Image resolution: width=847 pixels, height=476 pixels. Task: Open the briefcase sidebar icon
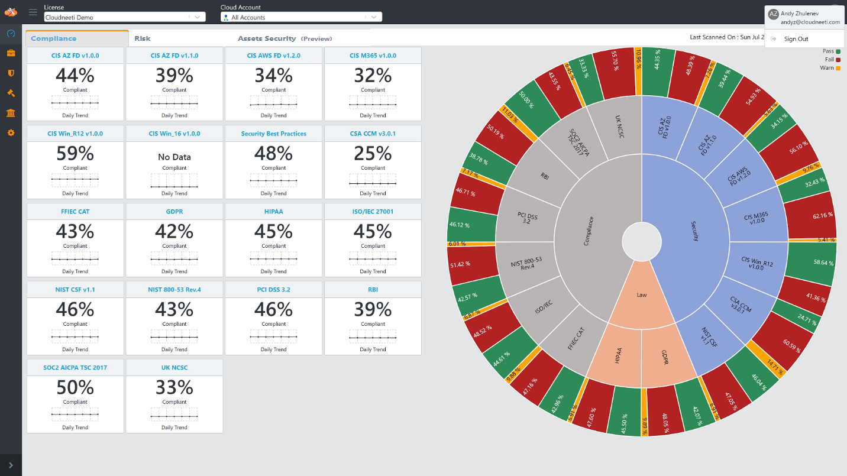tap(11, 53)
